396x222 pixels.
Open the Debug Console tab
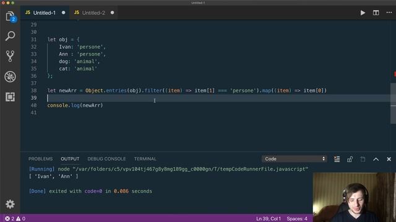(106, 159)
